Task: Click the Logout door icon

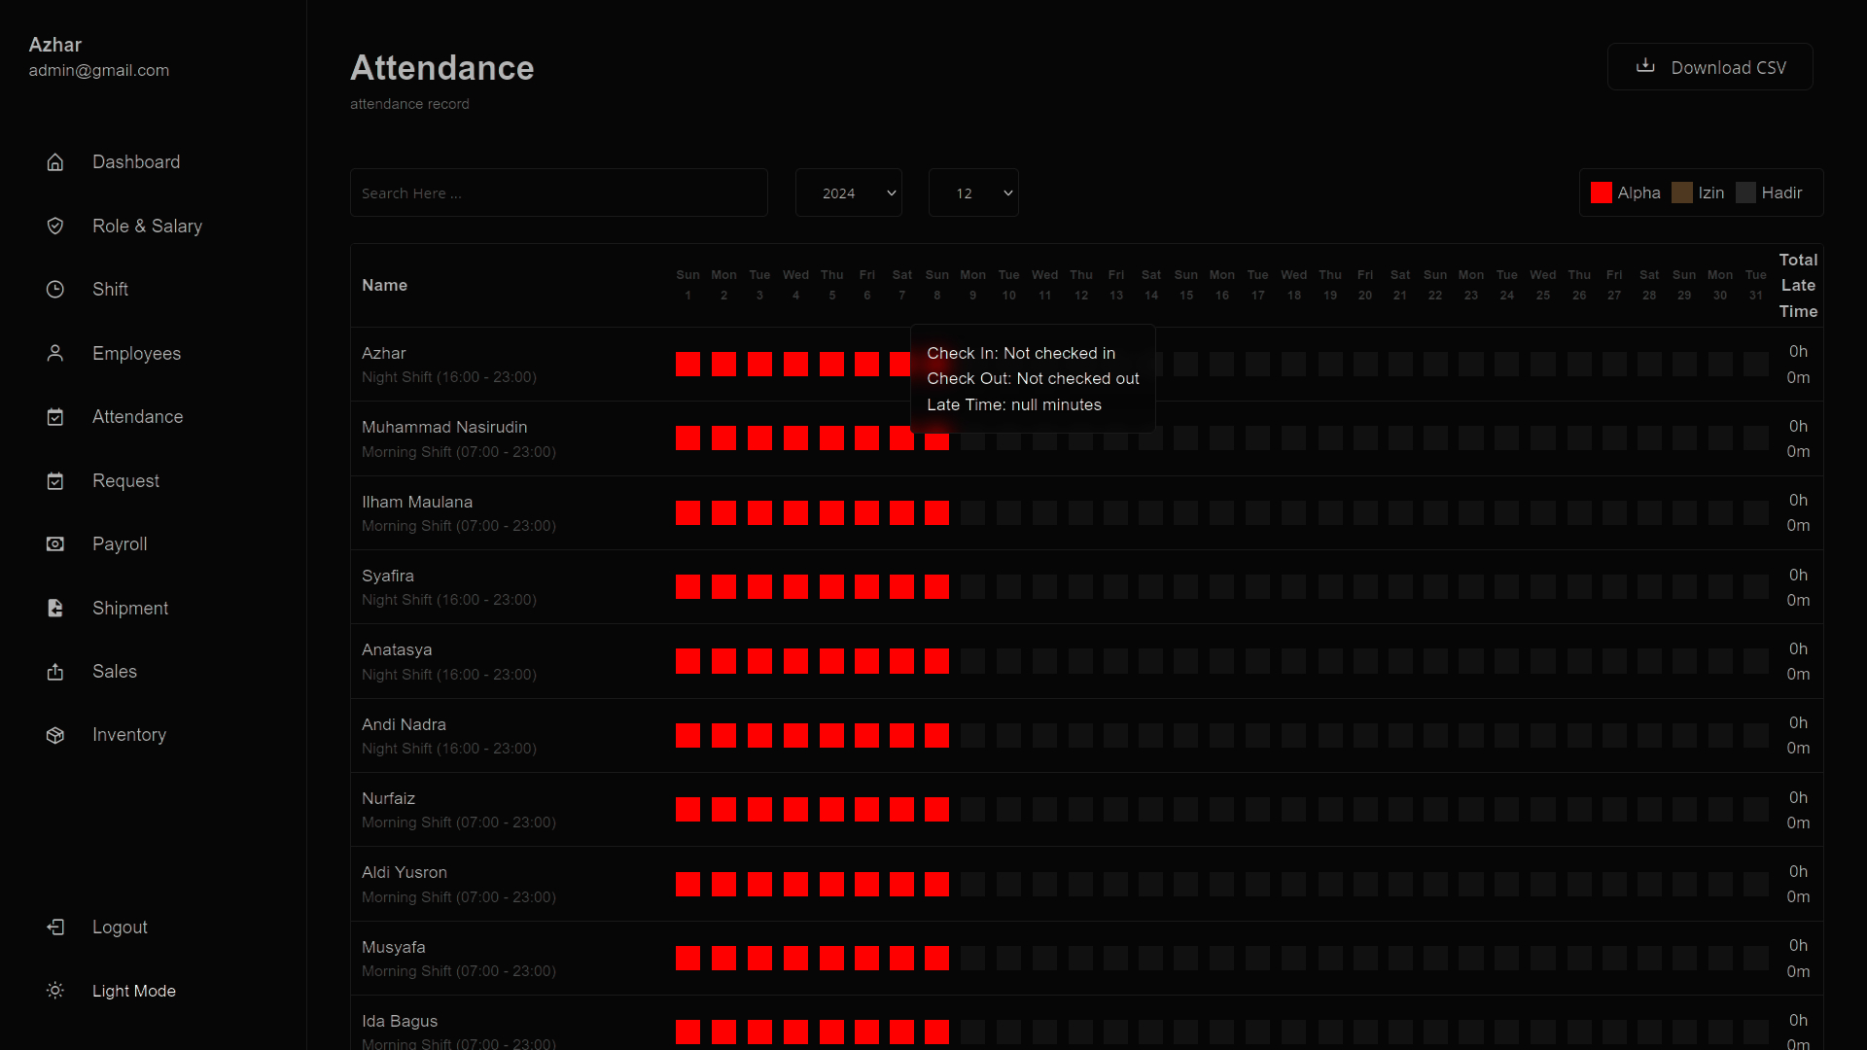Action: click(x=55, y=927)
